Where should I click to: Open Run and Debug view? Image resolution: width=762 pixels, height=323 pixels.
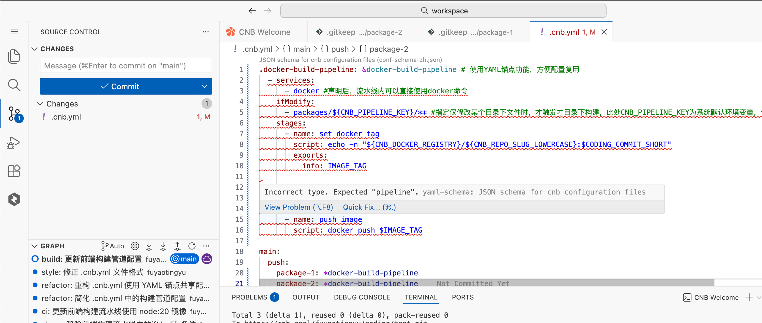pyautogui.click(x=14, y=143)
